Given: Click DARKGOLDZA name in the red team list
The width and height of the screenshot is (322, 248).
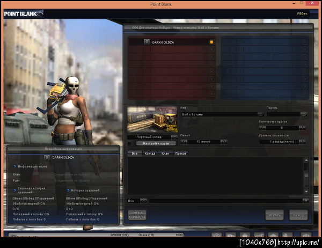Looking at the screenshot, I should click(163, 42).
